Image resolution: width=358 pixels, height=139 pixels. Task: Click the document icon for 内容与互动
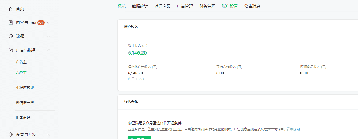(11, 23)
